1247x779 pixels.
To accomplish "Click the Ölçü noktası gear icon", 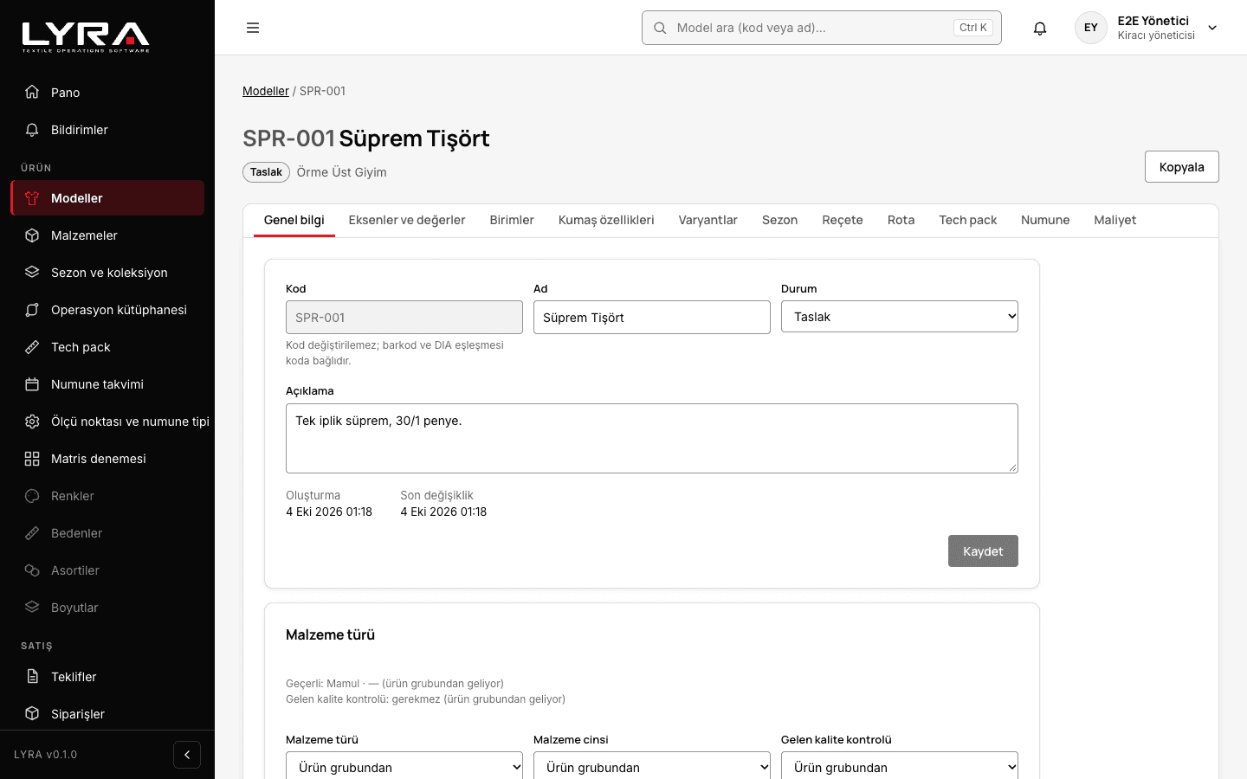I will click(x=32, y=422).
